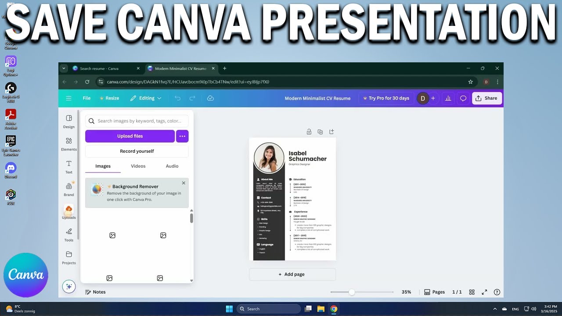Image resolution: width=562 pixels, height=316 pixels.
Task: Close the Background Remover banner
Action: point(184,183)
